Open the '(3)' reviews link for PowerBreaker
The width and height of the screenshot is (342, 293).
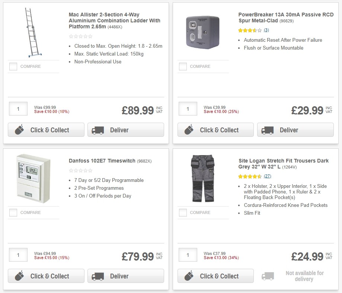tap(267, 30)
